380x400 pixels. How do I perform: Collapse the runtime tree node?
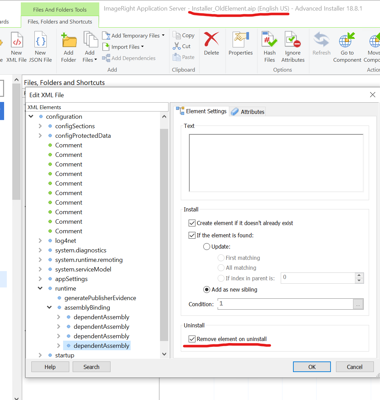pyautogui.click(x=40, y=288)
